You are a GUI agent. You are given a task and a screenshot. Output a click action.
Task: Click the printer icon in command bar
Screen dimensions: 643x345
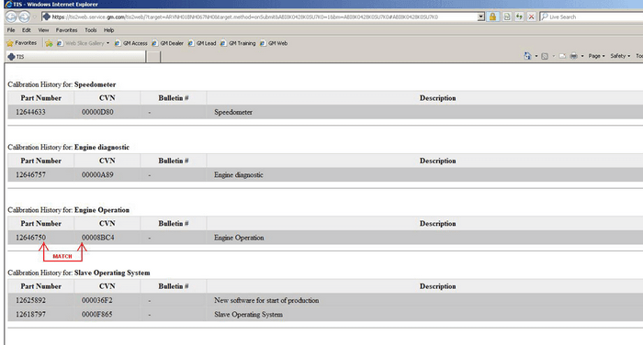574,56
